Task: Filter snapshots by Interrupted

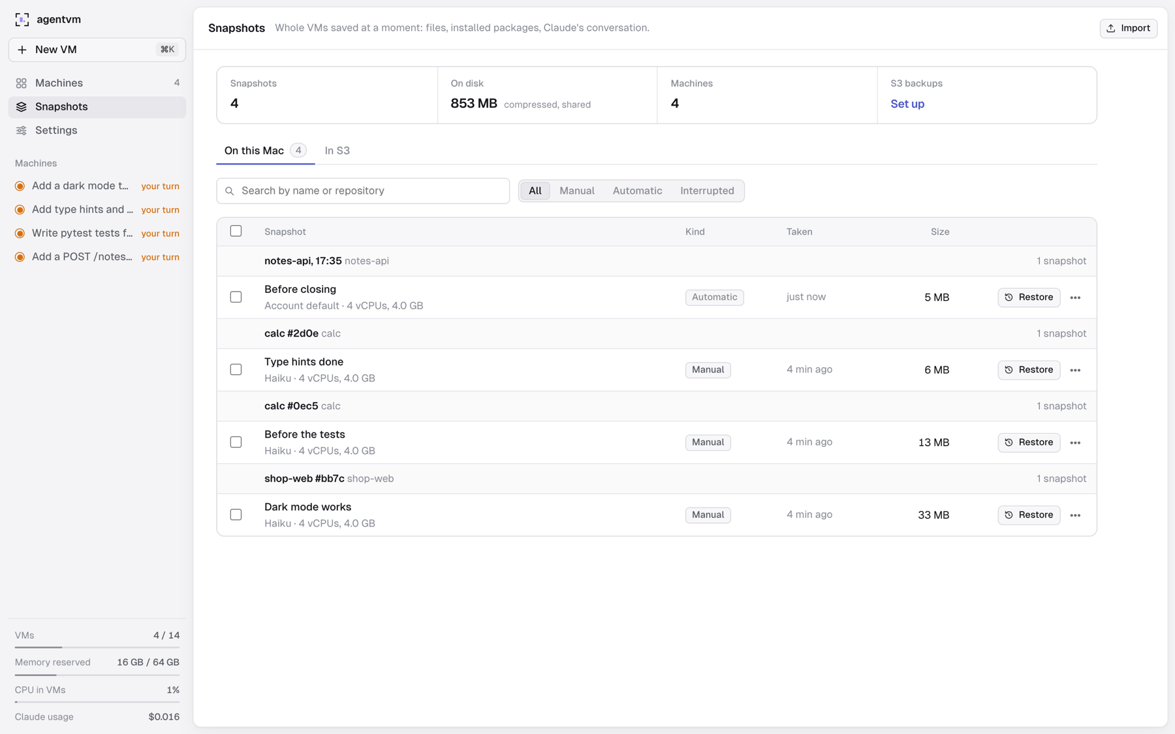Action: point(707,191)
